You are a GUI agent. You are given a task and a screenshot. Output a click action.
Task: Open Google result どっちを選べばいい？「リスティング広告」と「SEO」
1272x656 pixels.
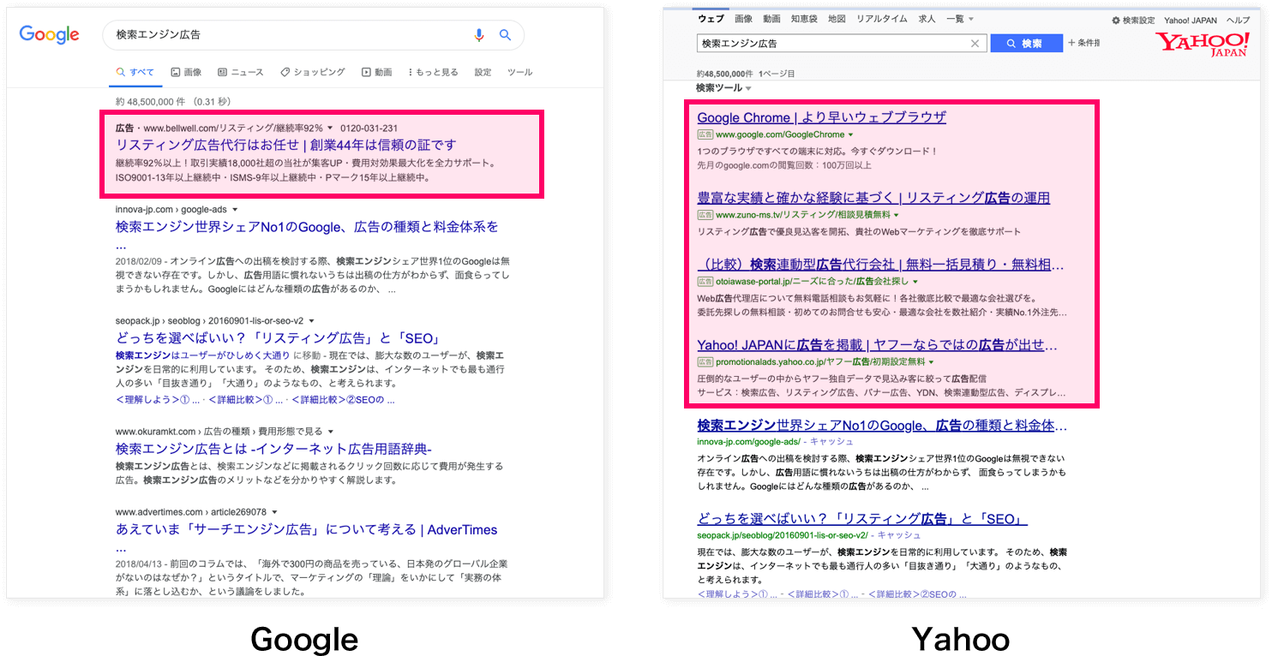coord(277,337)
